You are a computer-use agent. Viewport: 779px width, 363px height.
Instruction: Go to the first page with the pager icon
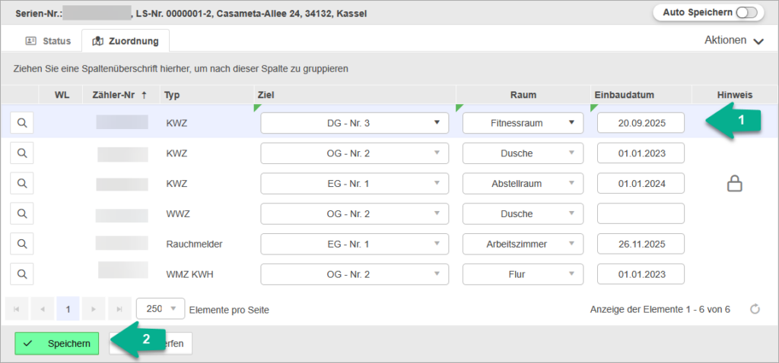[x=17, y=309]
